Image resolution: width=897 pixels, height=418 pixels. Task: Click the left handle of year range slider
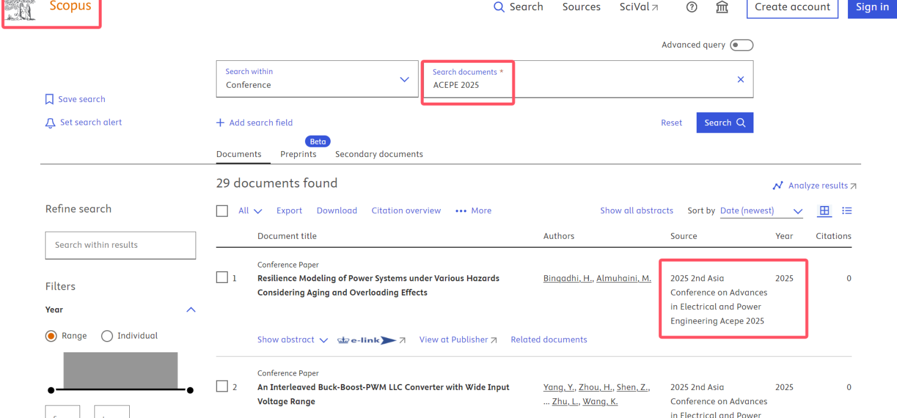click(51, 391)
